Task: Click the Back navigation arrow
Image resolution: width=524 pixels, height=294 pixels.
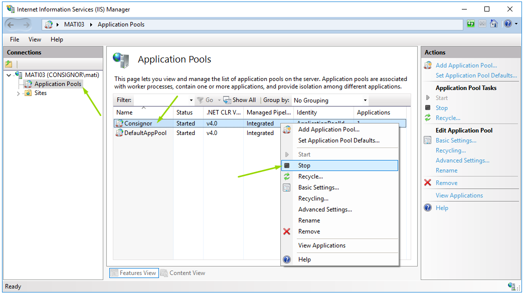Action: tap(11, 24)
